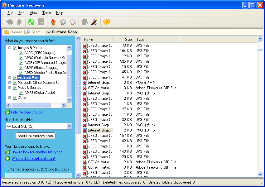Click green arrow beside Hide file type groups
This screenshot has height=187, width=265.
pyautogui.click(x=7, y=112)
